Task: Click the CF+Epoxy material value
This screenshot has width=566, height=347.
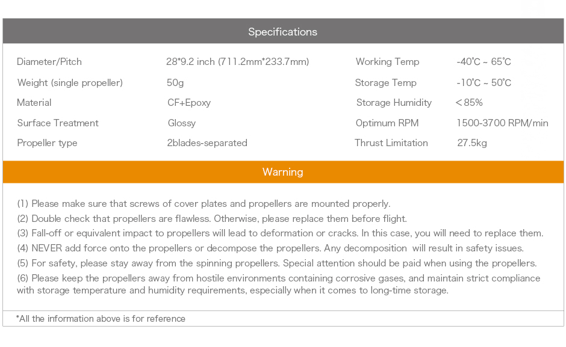Action: click(x=189, y=103)
